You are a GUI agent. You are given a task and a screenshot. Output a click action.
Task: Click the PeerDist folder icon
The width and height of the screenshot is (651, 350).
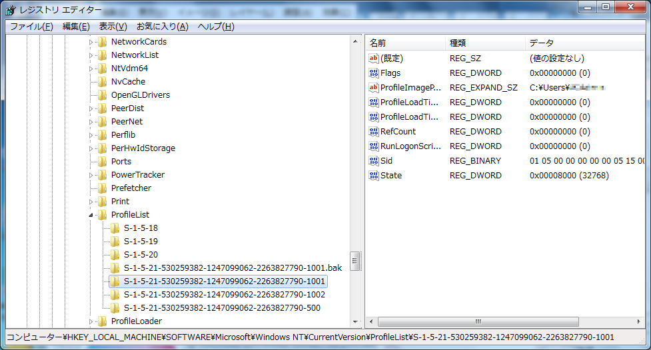[102, 108]
